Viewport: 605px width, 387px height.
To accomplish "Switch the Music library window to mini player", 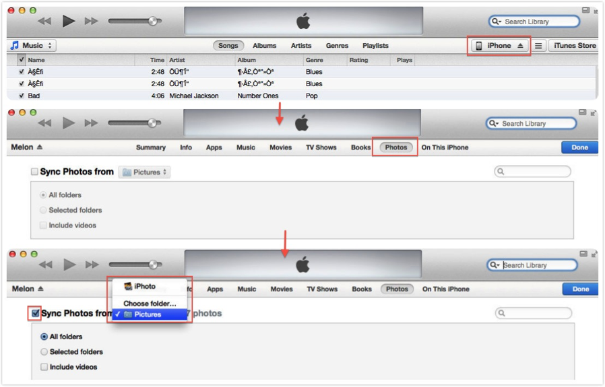I will (585, 10).
